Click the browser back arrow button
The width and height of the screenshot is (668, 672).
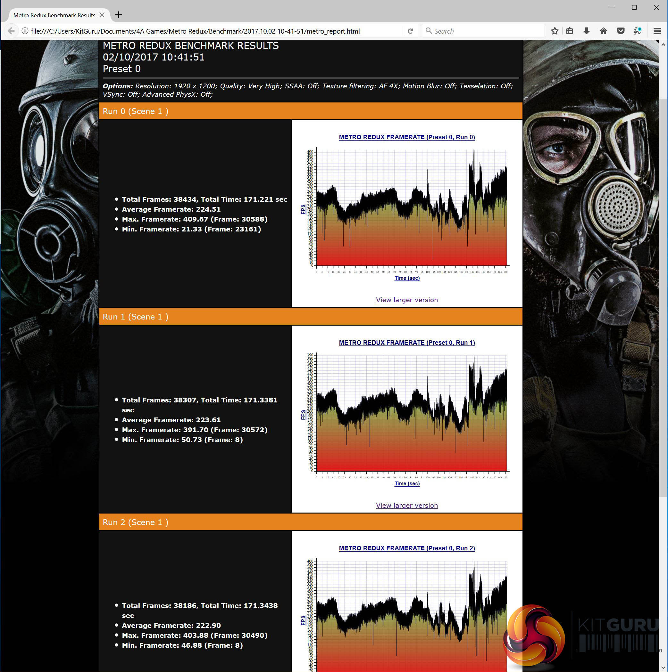tap(11, 31)
